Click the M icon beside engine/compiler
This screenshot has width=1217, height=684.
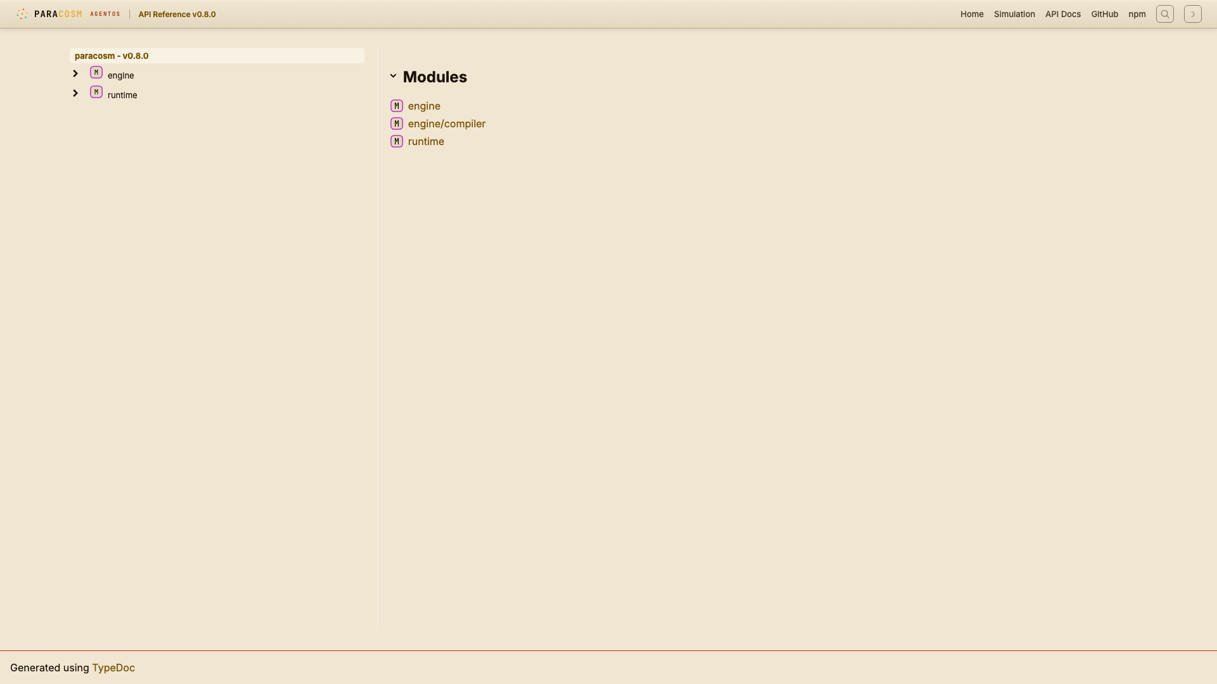[x=397, y=123]
